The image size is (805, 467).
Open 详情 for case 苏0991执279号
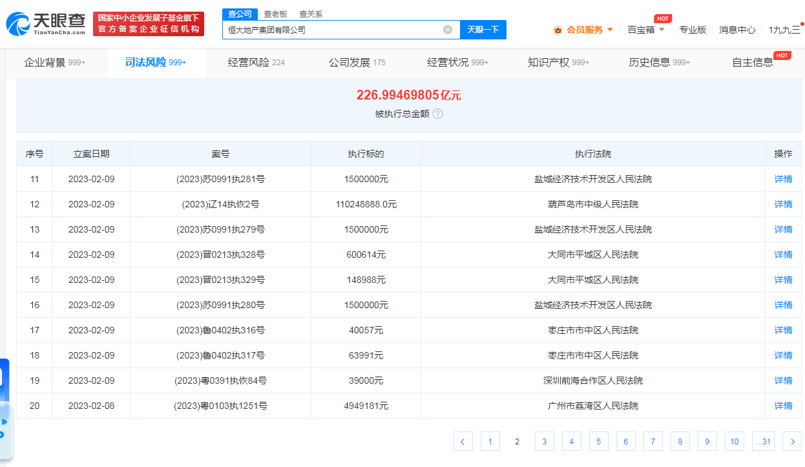pos(784,229)
